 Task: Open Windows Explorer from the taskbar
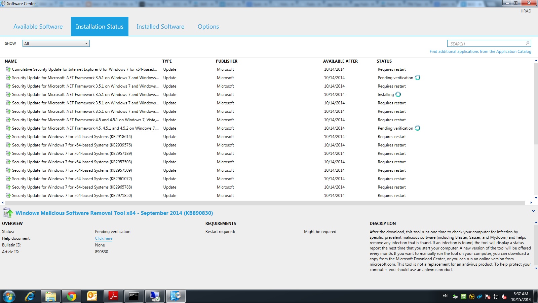pyautogui.click(x=51, y=296)
